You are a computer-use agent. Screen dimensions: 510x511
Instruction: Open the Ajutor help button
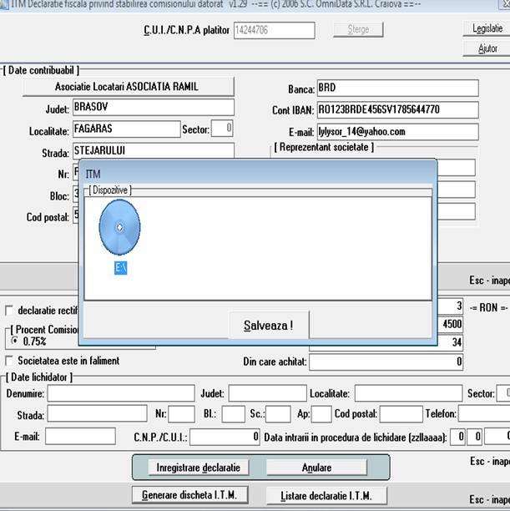pos(487,48)
